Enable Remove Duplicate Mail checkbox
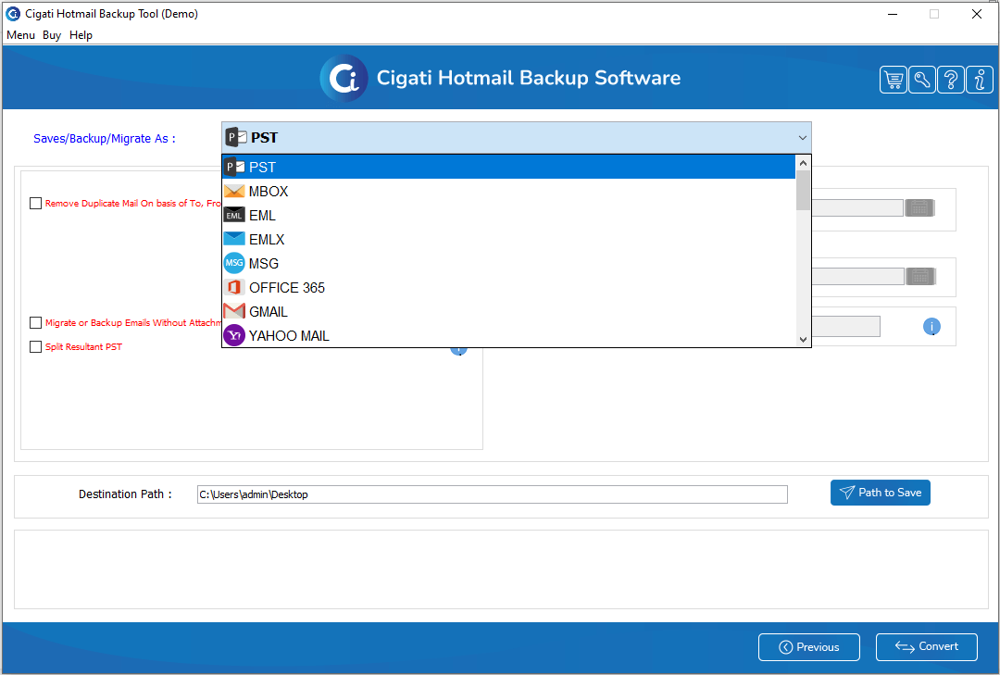 pyautogui.click(x=36, y=204)
